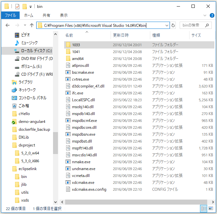Switch to large icons view button
217x214 pixels.
point(211,208)
